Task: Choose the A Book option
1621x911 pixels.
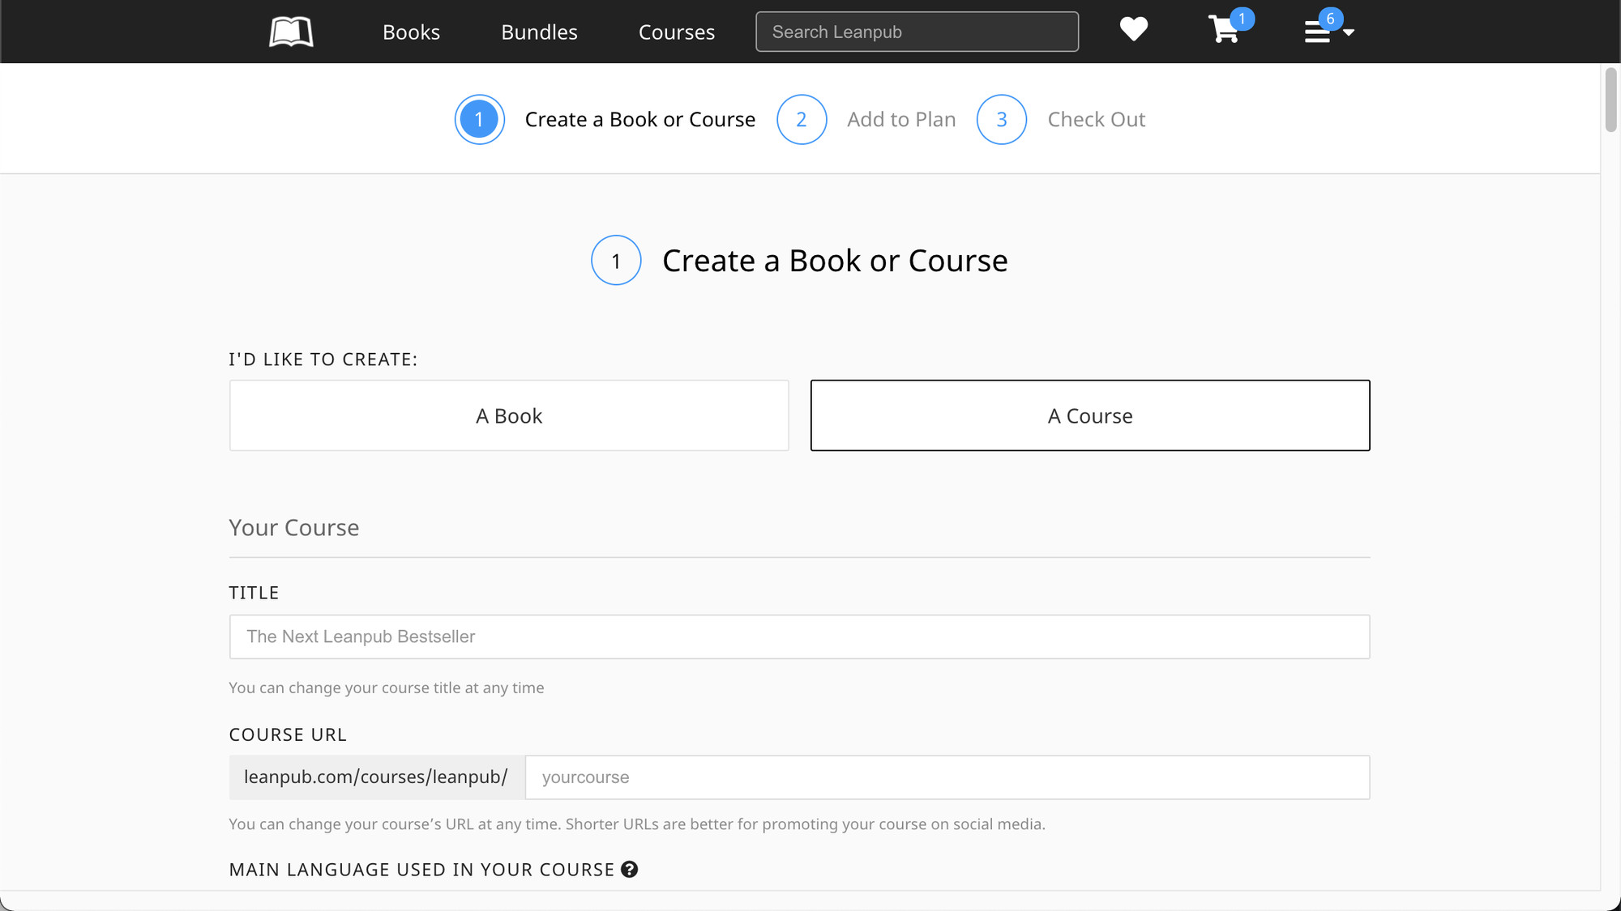Action: tap(509, 415)
